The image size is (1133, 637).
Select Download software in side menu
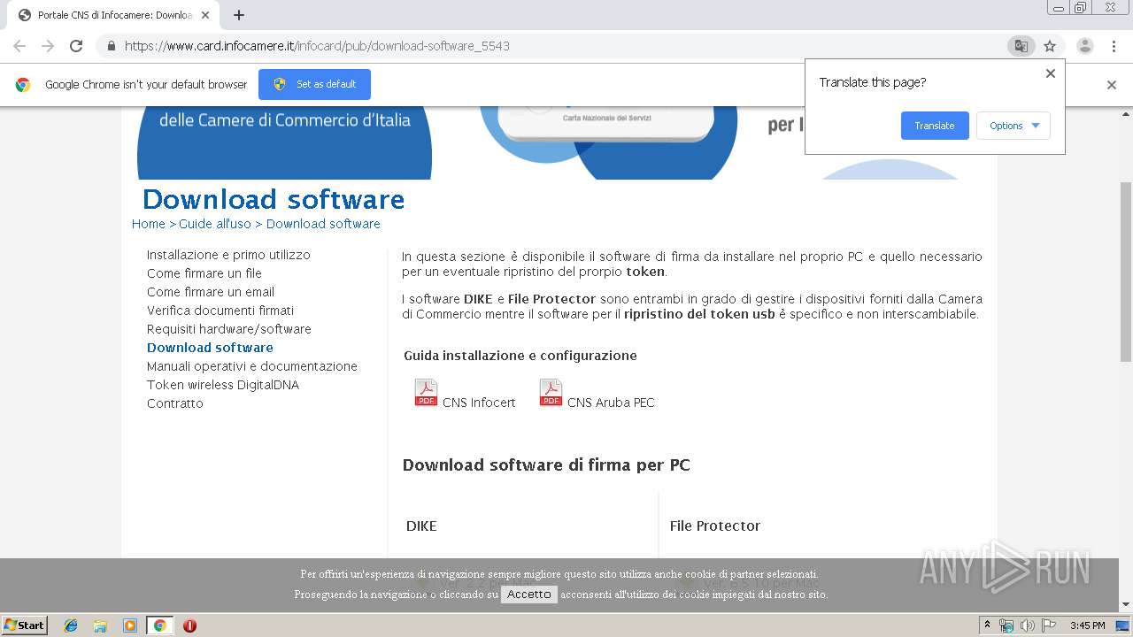click(210, 348)
